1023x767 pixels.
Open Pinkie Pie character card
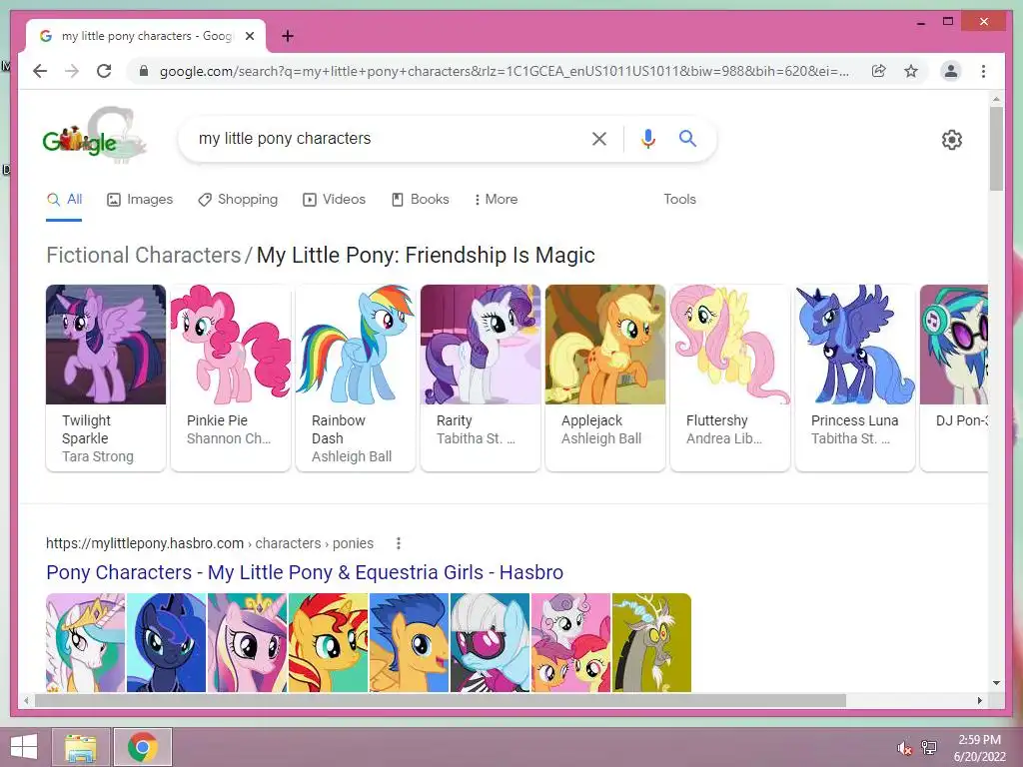point(231,377)
